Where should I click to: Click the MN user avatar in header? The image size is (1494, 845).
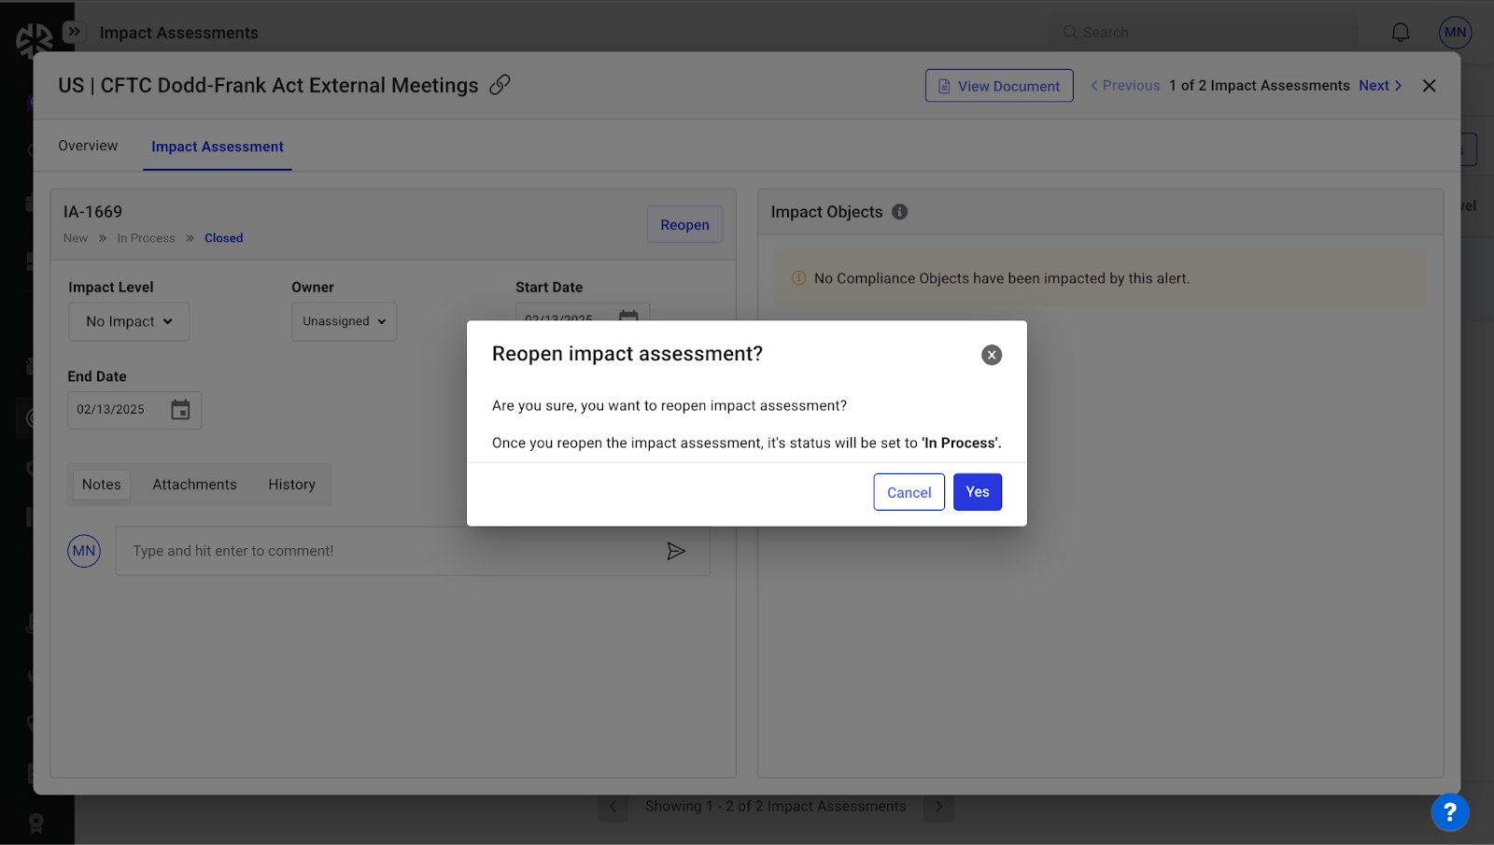1455,33
